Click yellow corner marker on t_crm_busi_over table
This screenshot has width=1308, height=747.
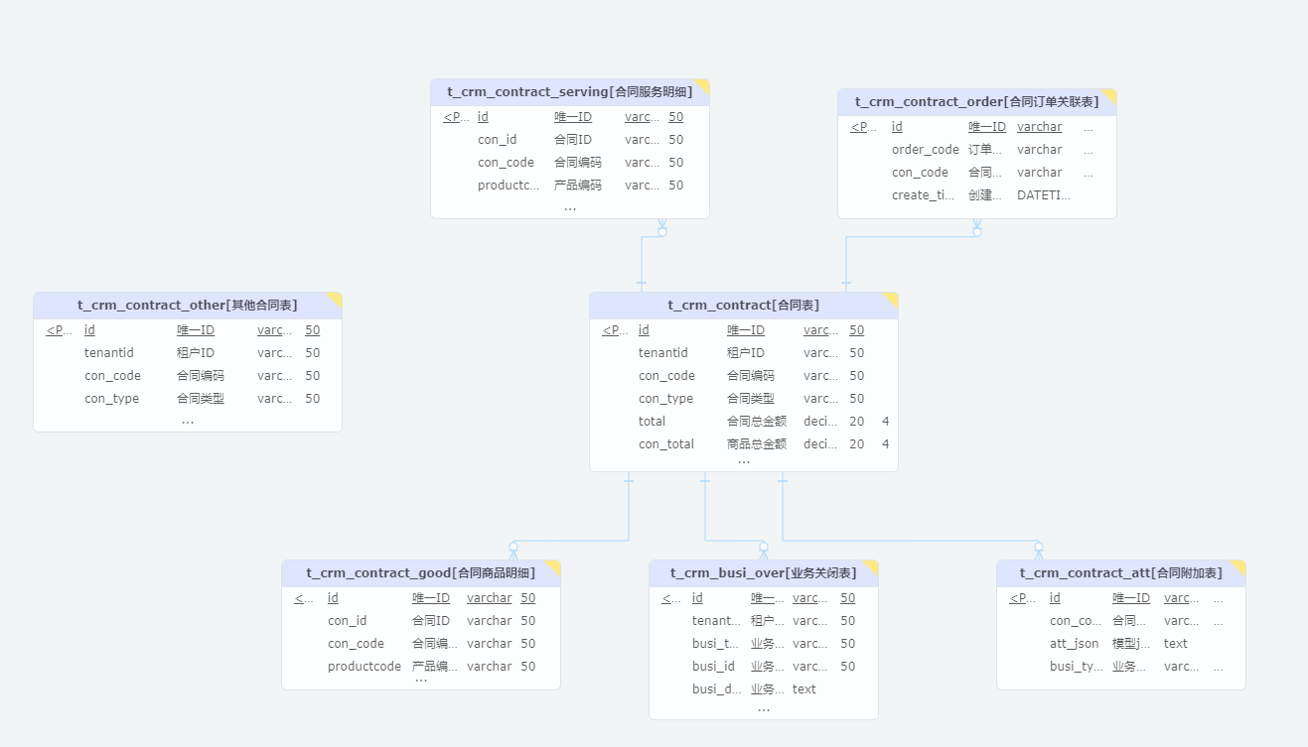(872, 565)
